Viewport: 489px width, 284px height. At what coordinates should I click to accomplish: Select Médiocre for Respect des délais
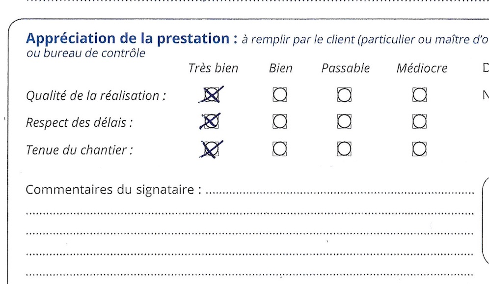pyautogui.click(x=419, y=121)
